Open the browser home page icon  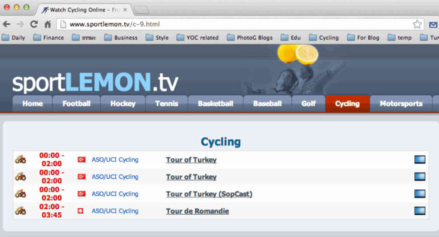click(x=48, y=24)
